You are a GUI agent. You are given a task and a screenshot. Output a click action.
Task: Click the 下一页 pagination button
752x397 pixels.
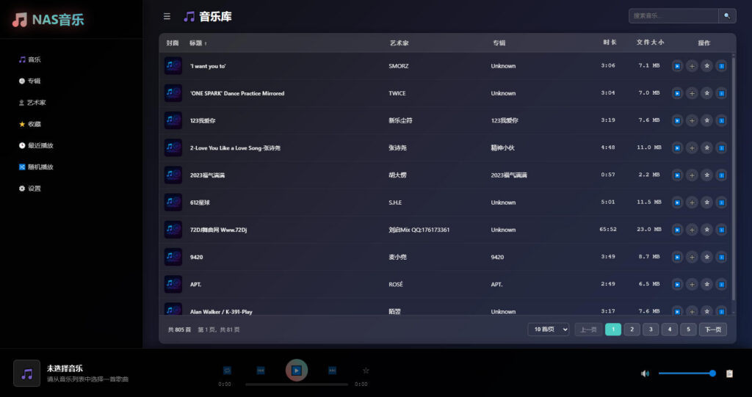[x=713, y=329]
